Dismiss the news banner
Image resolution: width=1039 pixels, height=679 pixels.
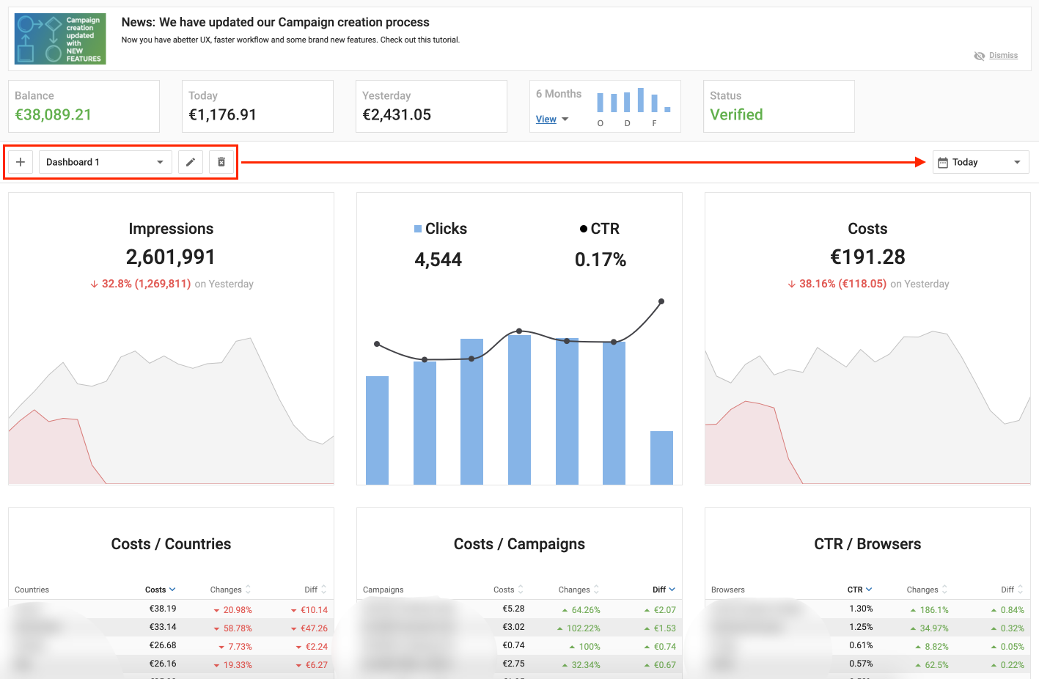click(1003, 56)
